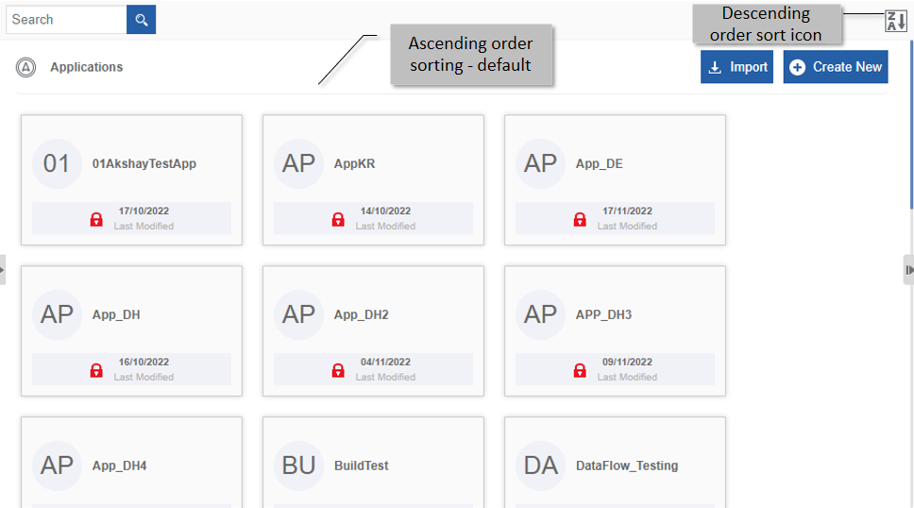Click the 17/11/2022 last modified date
Image resolution: width=914 pixels, height=508 pixels.
[x=627, y=212]
